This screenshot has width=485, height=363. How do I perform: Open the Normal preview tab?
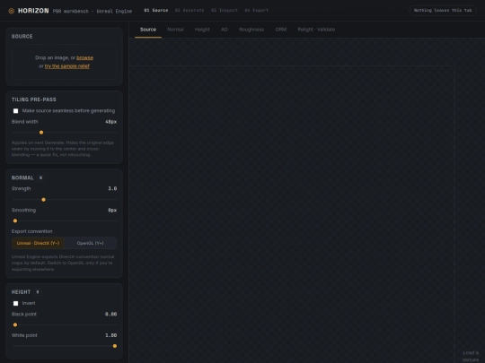pyautogui.click(x=175, y=30)
